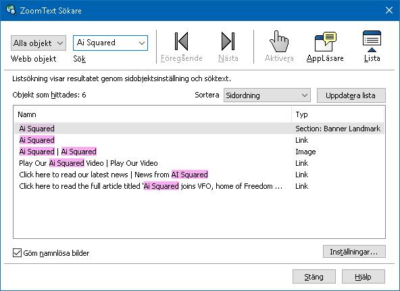Screen dimensions: 400x291
Task: Sort by the Typ column header
Action: click(x=338, y=114)
